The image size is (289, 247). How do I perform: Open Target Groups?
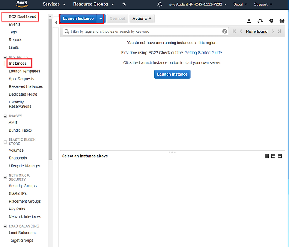21,241
